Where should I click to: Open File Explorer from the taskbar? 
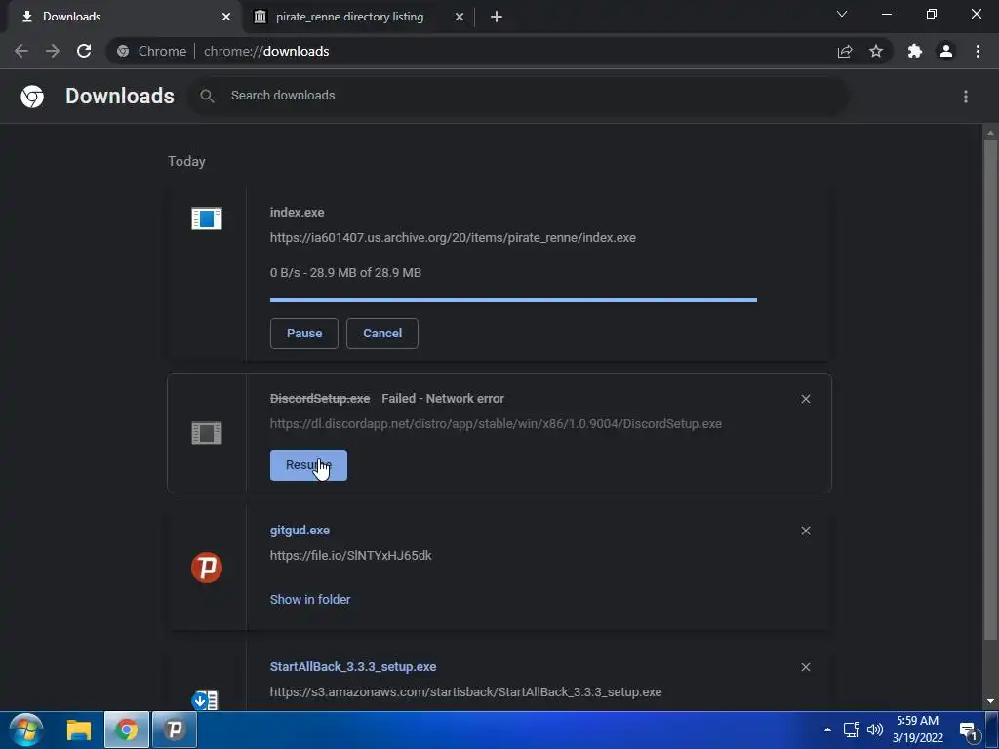[x=79, y=729]
